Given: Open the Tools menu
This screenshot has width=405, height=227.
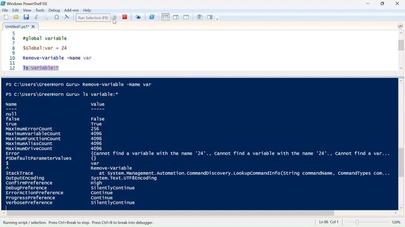Looking at the screenshot, I should [x=40, y=10].
